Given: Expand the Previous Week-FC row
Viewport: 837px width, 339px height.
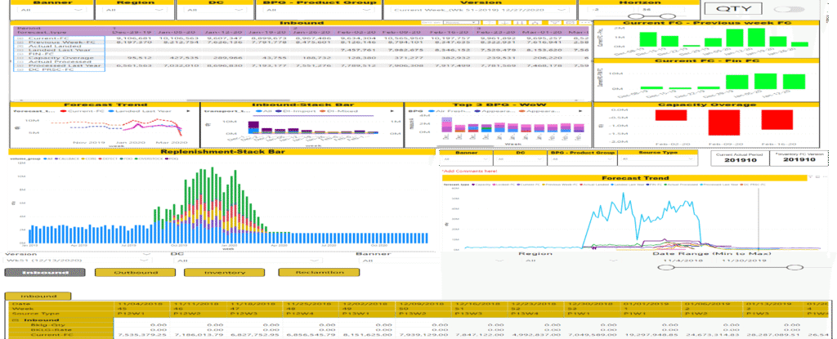Looking at the screenshot, I should click(x=20, y=42).
